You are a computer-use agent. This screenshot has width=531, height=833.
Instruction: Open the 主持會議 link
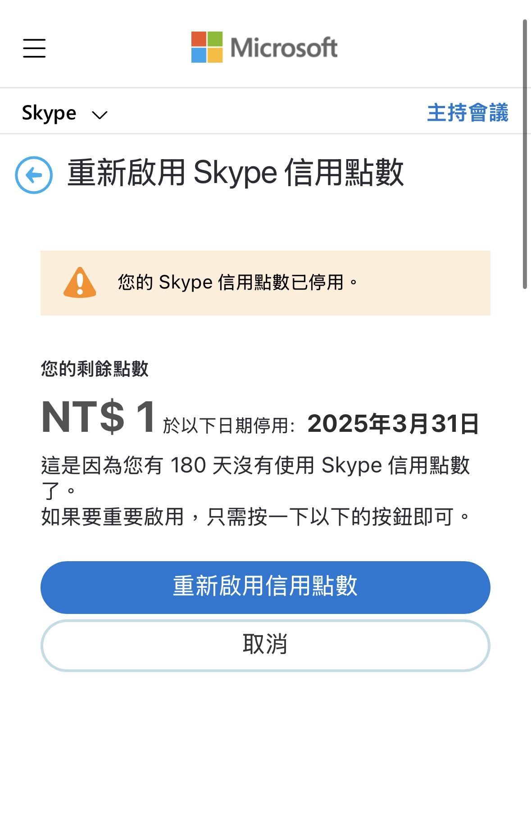[467, 112]
